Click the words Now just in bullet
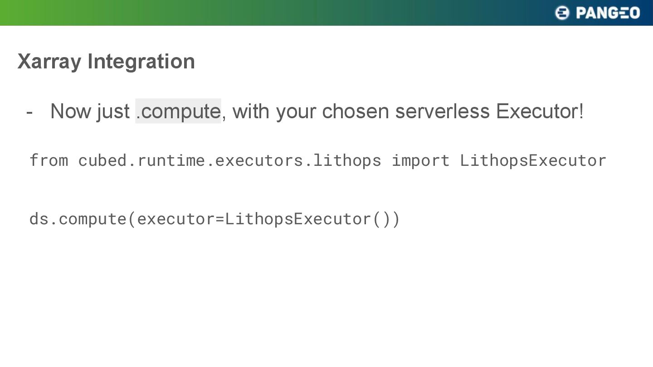 pyautogui.click(x=90, y=111)
